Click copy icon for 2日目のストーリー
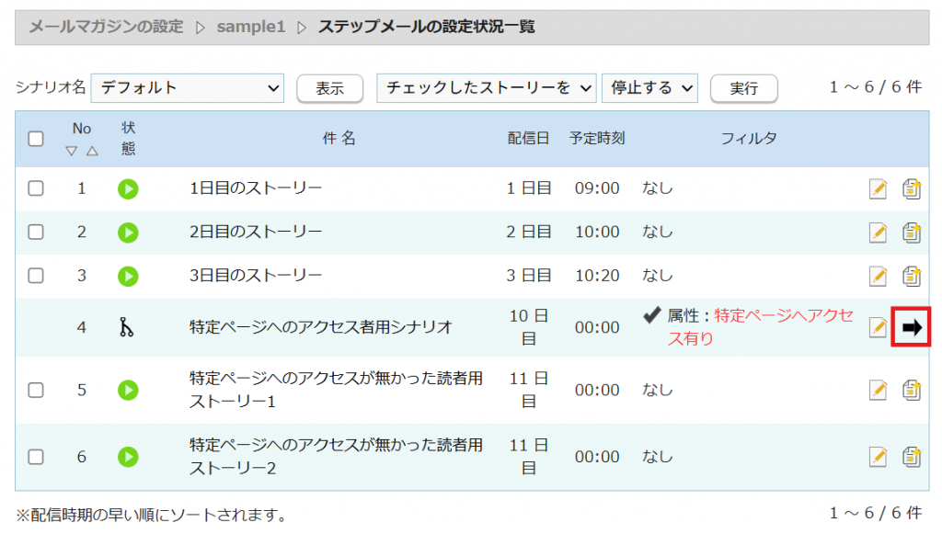The height and width of the screenshot is (534, 942). 911,233
